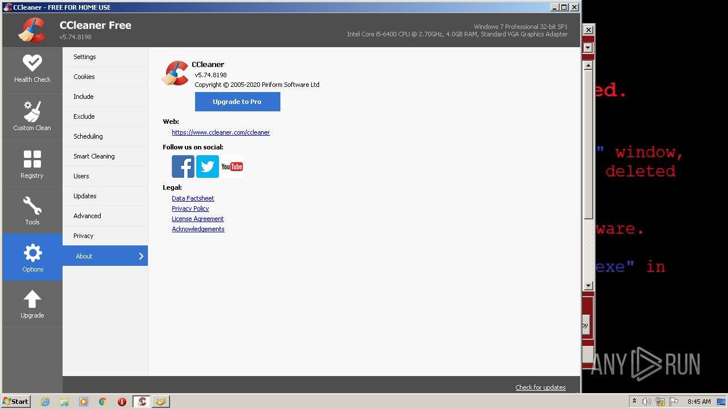Click the scrollbar up arrow in background window
The image size is (728, 409).
pos(588,65)
